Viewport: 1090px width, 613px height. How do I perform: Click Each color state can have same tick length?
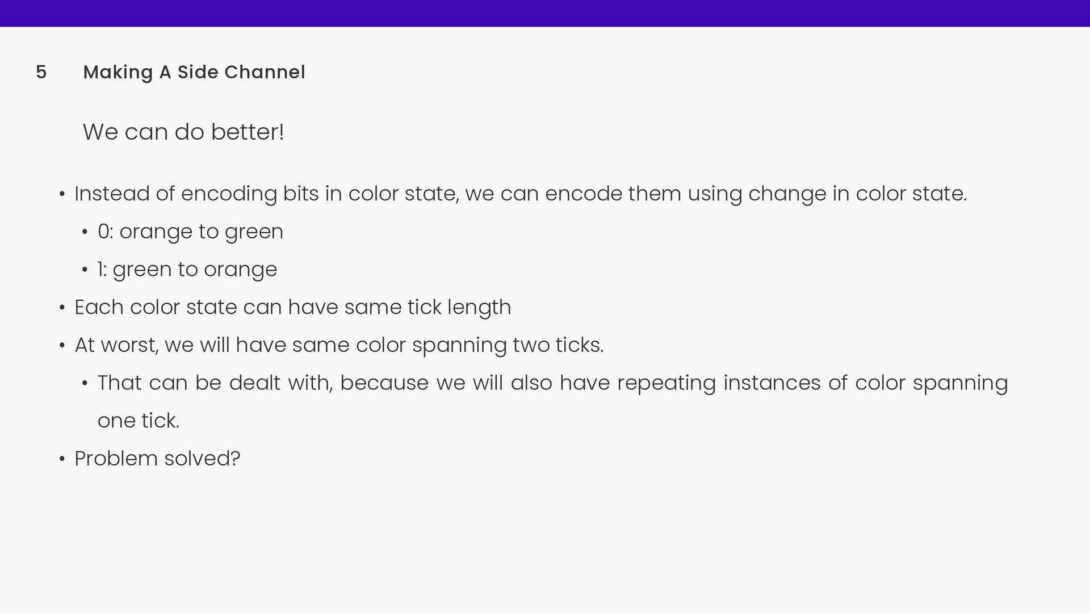pyautogui.click(x=293, y=307)
